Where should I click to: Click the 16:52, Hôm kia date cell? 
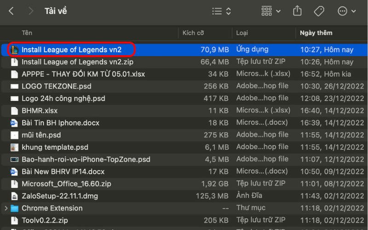[326, 74]
